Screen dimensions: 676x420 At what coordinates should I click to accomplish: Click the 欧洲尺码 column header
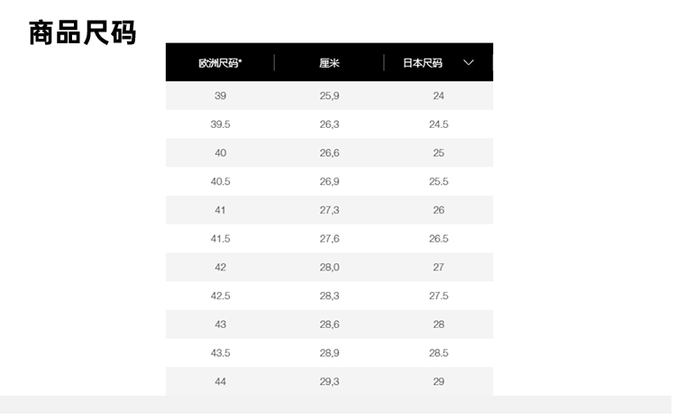[221, 63]
